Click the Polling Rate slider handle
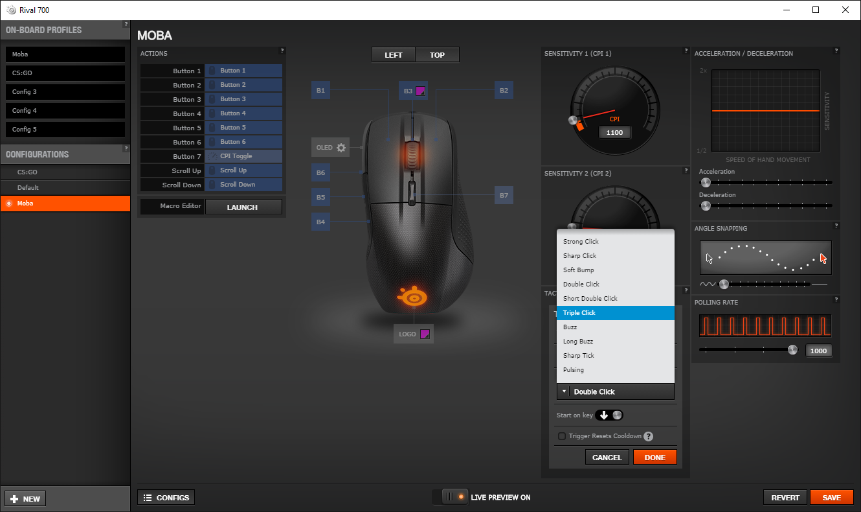861x512 pixels. (x=792, y=350)
